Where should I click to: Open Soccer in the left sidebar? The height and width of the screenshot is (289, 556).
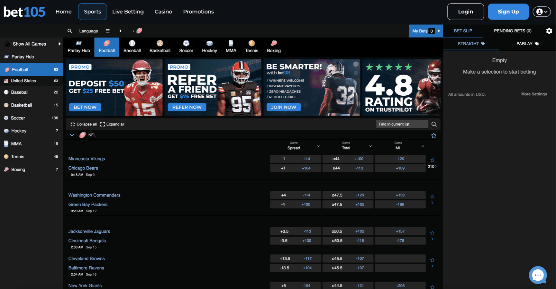pos(32,118)
